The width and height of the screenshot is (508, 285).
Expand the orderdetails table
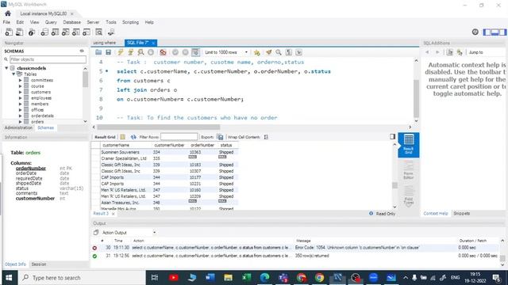click(x=21, y=116)
